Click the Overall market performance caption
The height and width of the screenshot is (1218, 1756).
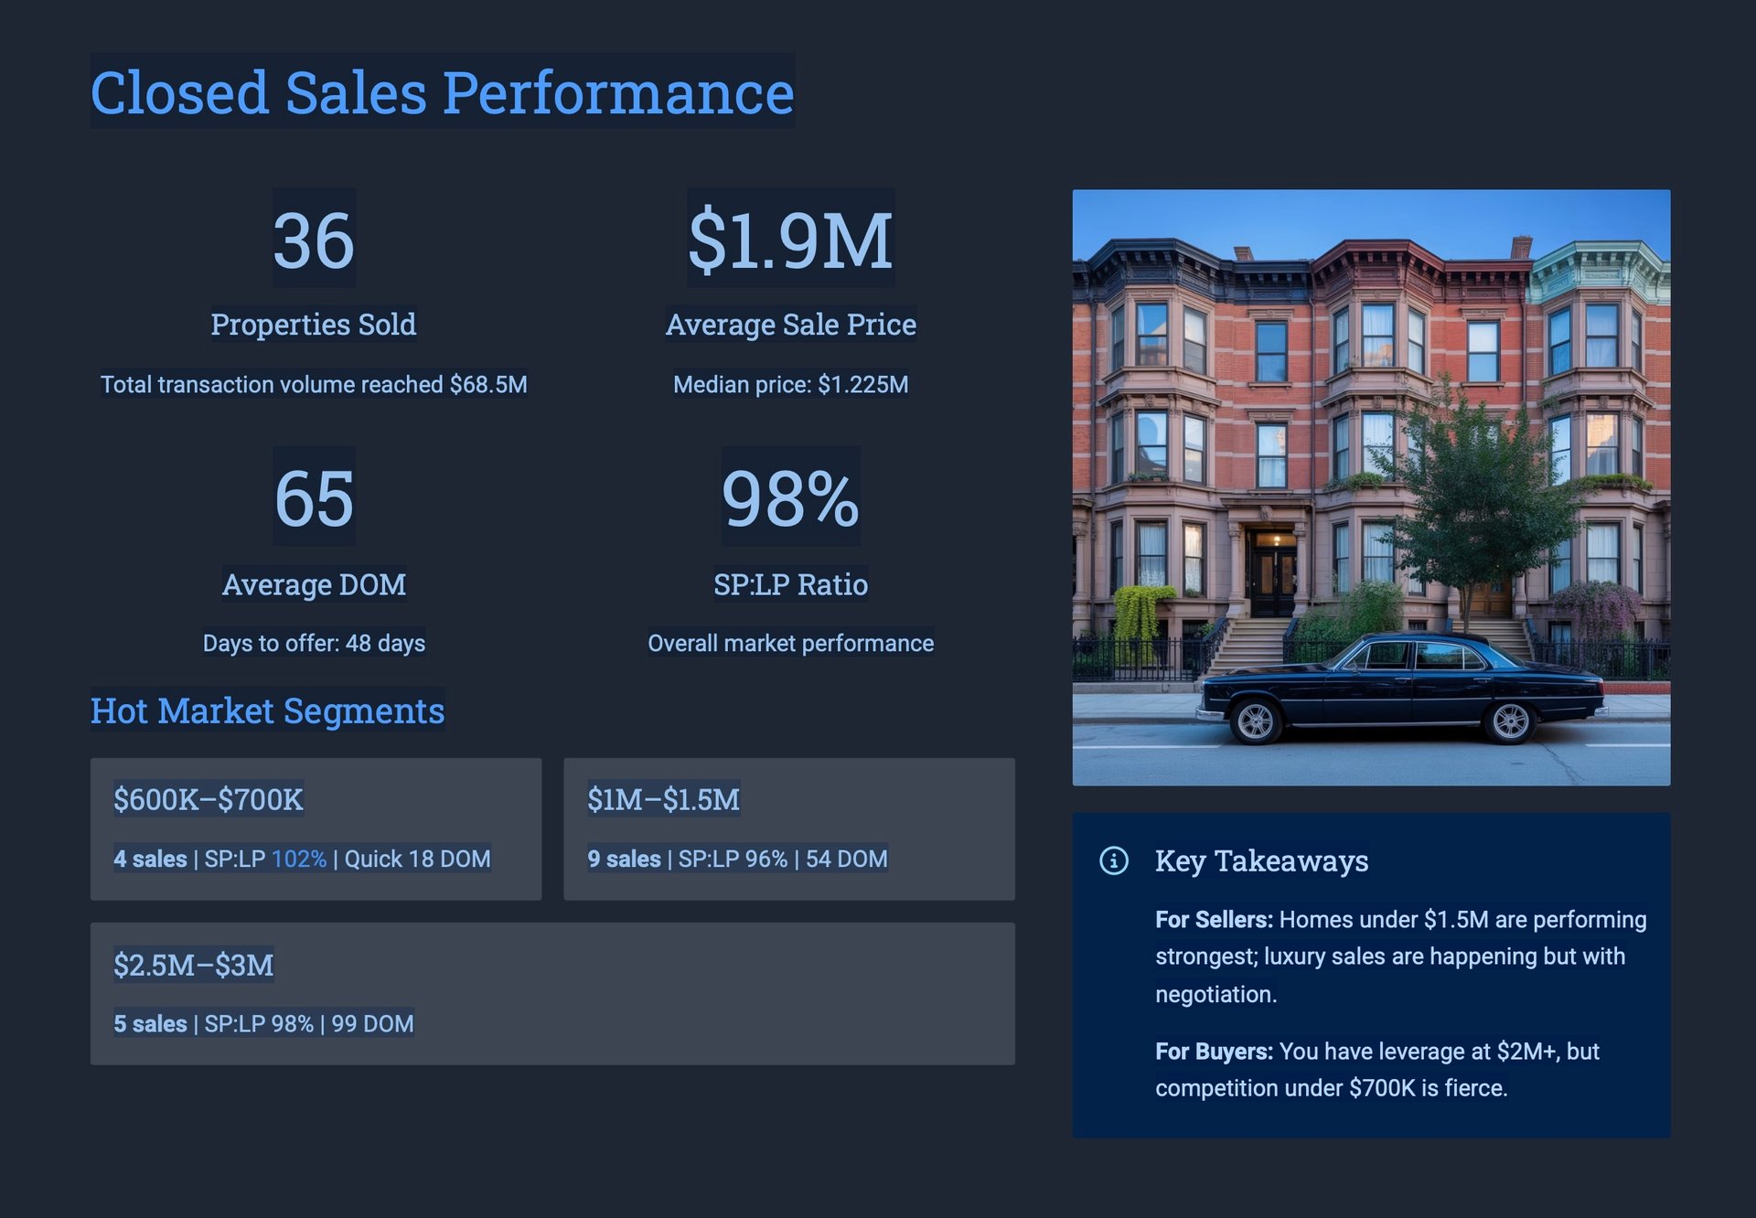tap(790, 643)
